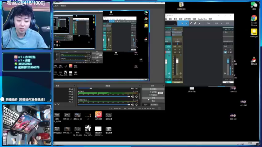Viewport: 262px width, 147px height.
Task: Select the Eraser tool in Studio One toolbar
Action: 195,24
